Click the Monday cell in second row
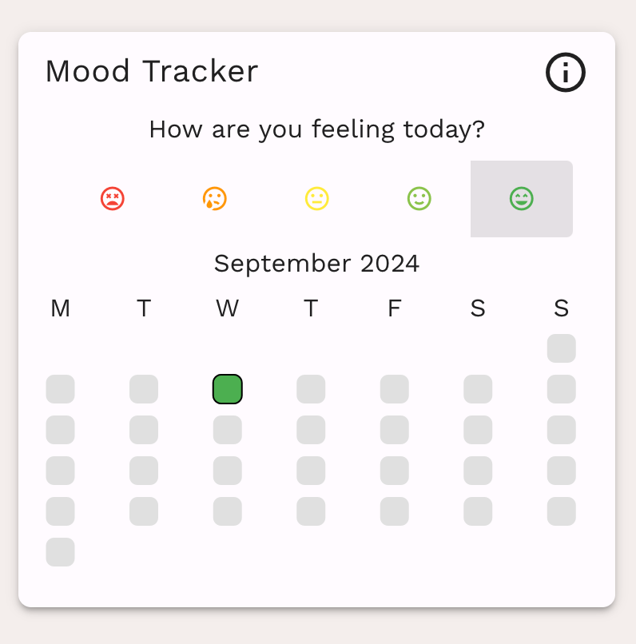The image size is (636, 644). tap(61, 389)
